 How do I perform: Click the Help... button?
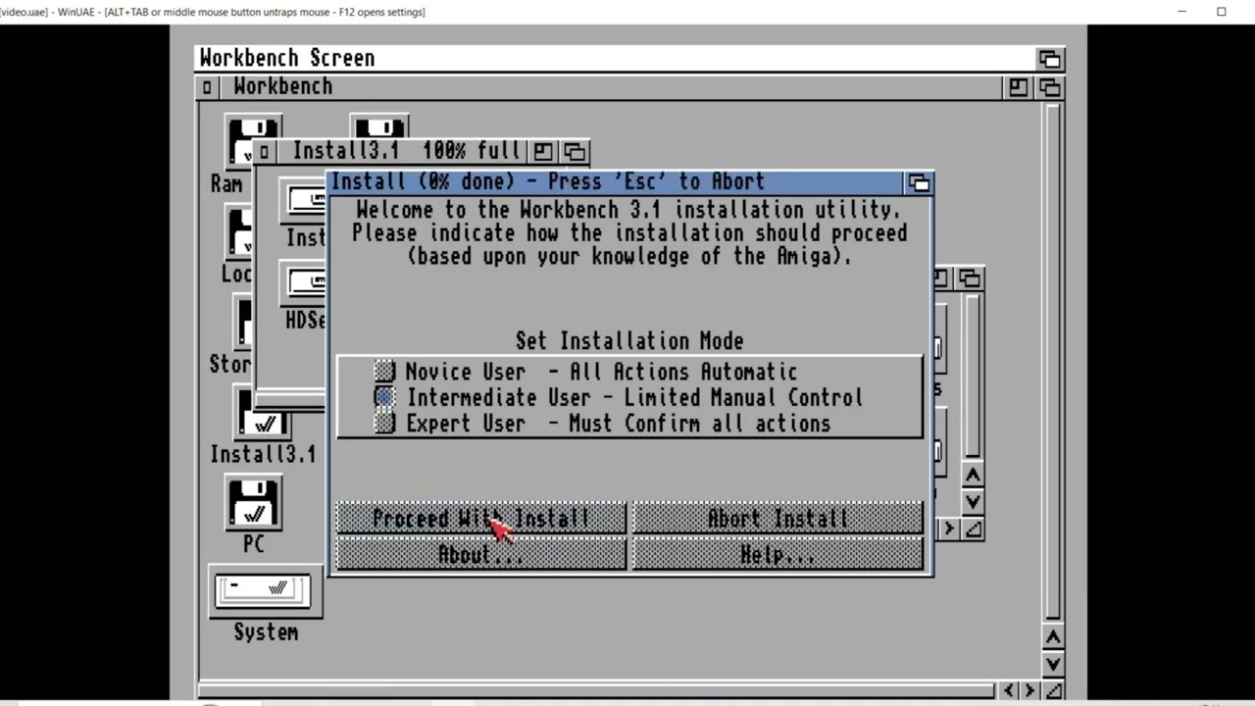point(778,555)
